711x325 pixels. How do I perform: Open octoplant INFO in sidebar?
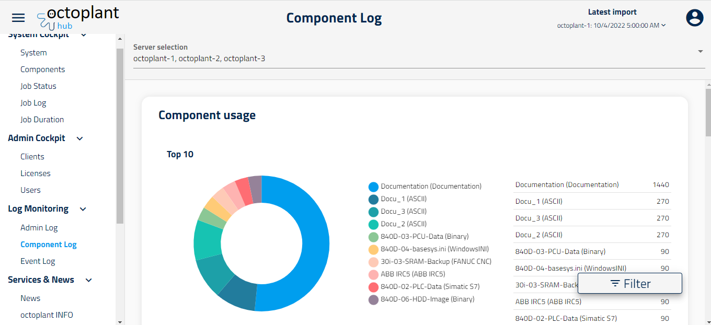(47, 315)
